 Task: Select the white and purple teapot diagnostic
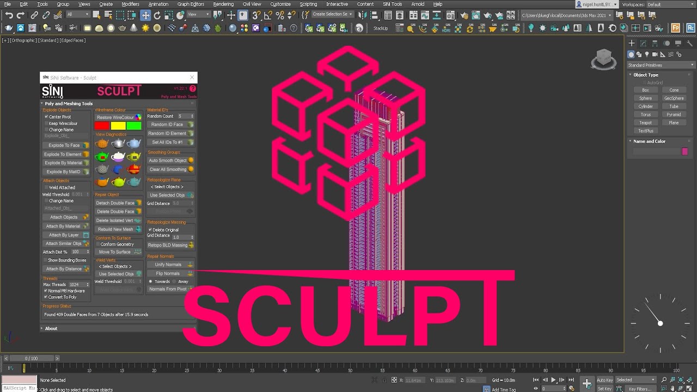118,156
